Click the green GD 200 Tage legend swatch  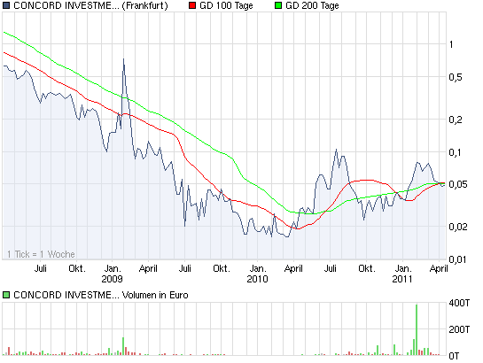coord(278,5)
